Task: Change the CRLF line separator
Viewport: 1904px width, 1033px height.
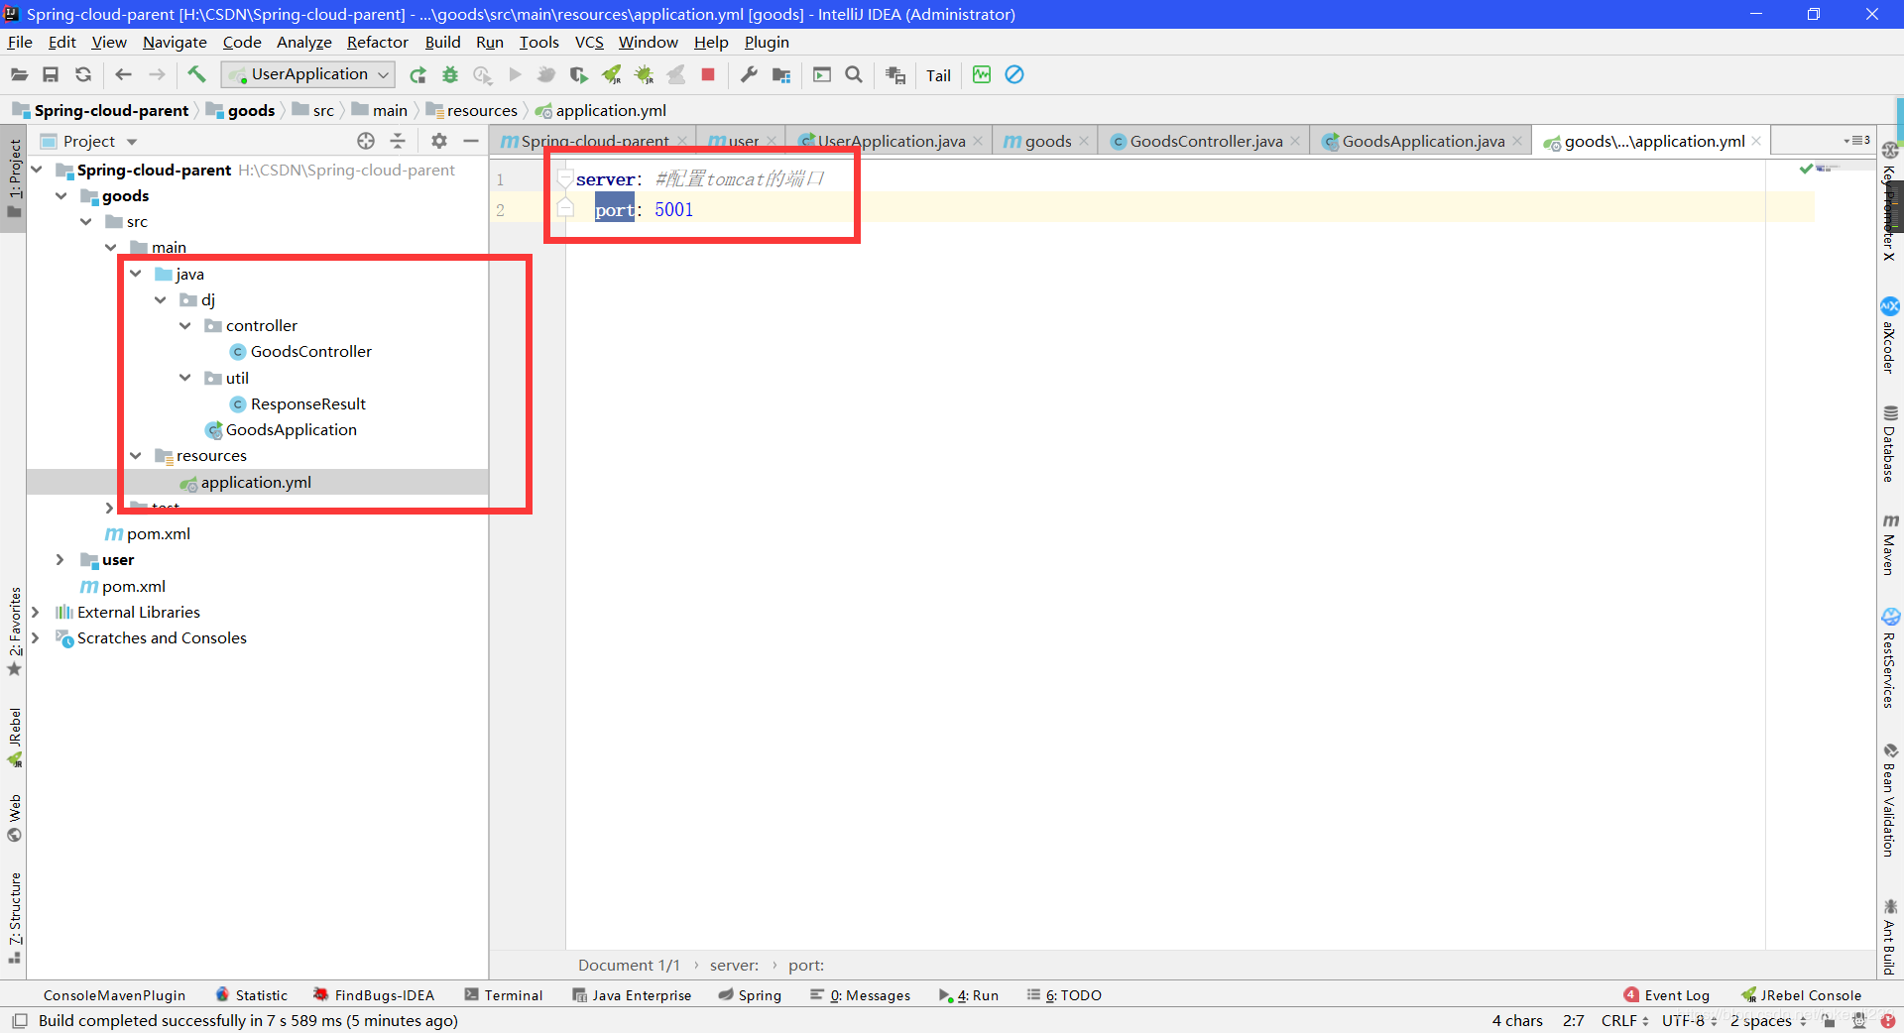Action: coord(1624,1020)
